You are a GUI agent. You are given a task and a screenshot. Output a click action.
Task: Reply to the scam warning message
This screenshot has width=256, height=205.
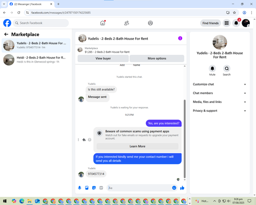pyautogui.click(x=84, y=140)
